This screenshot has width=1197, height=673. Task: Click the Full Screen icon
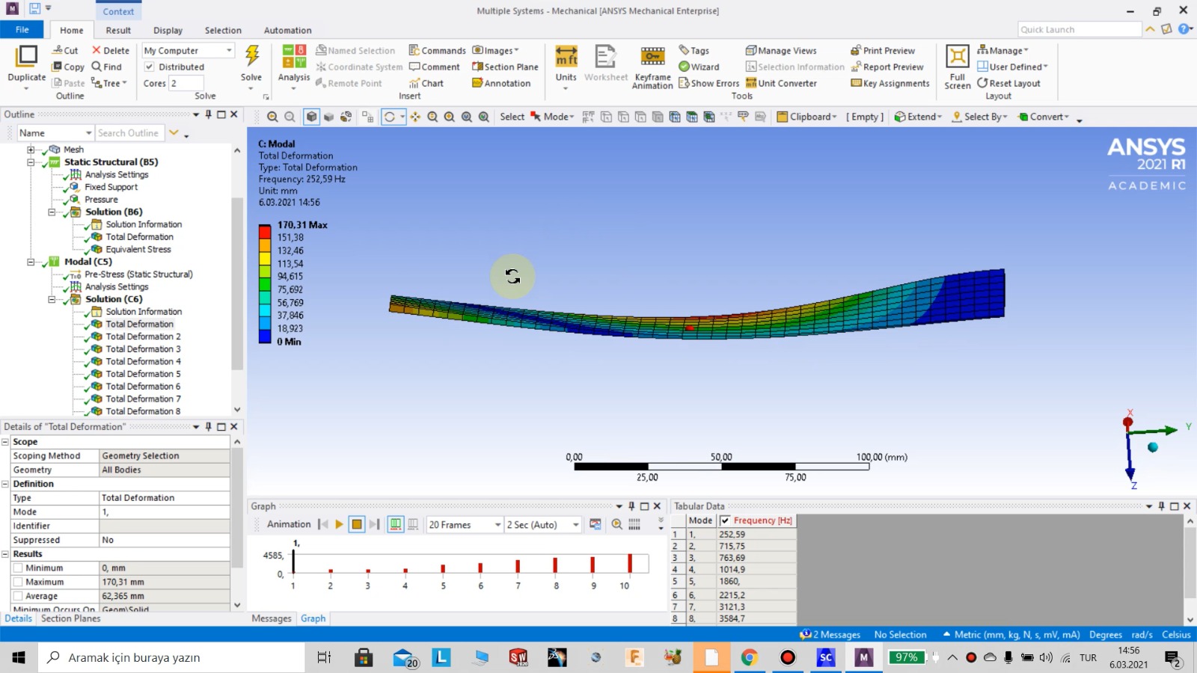tap(958, 57)
